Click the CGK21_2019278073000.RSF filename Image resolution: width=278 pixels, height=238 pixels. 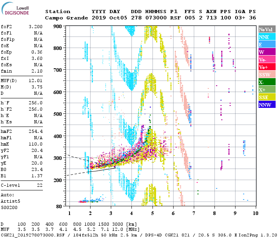click(x=33, y=235)
